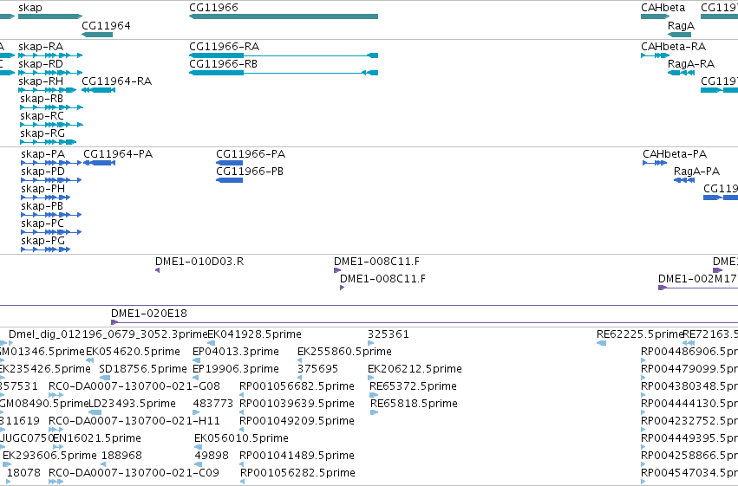Click the 188968 EST label

pos(121,456)
